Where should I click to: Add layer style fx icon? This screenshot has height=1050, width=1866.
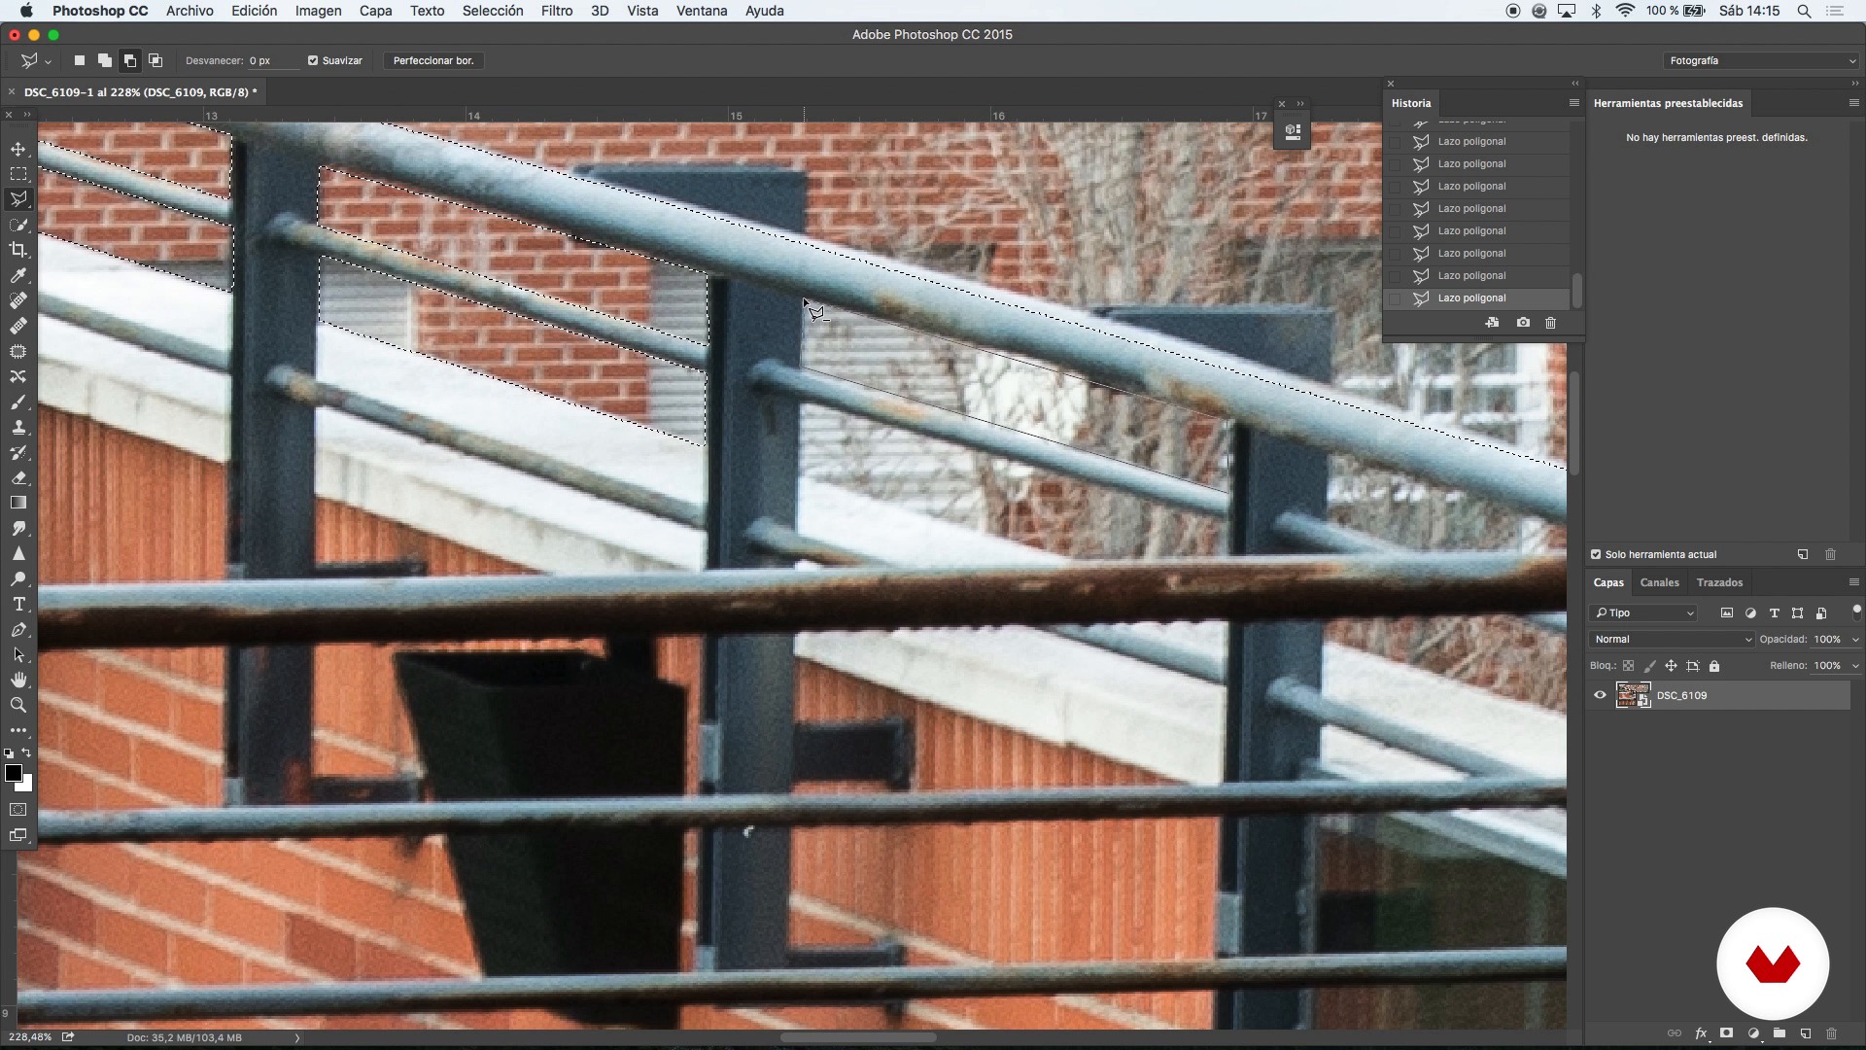(x=1702, y=1033)
